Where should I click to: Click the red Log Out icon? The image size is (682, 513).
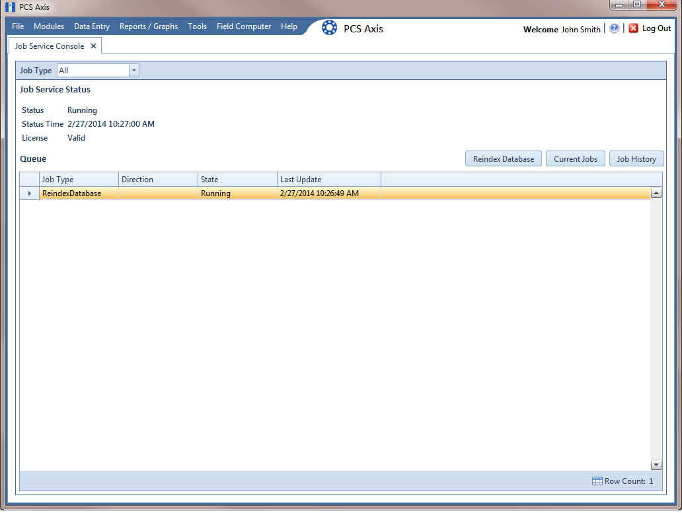click(633, 28)
